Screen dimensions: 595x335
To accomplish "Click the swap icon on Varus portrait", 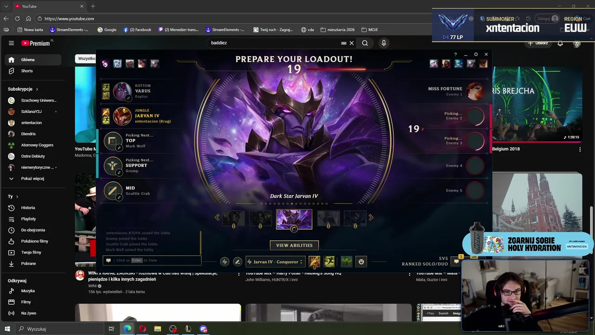I will click(128, 98).
